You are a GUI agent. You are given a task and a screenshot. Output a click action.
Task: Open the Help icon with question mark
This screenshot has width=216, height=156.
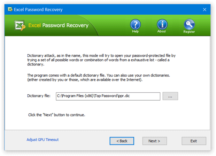[136, 24]
